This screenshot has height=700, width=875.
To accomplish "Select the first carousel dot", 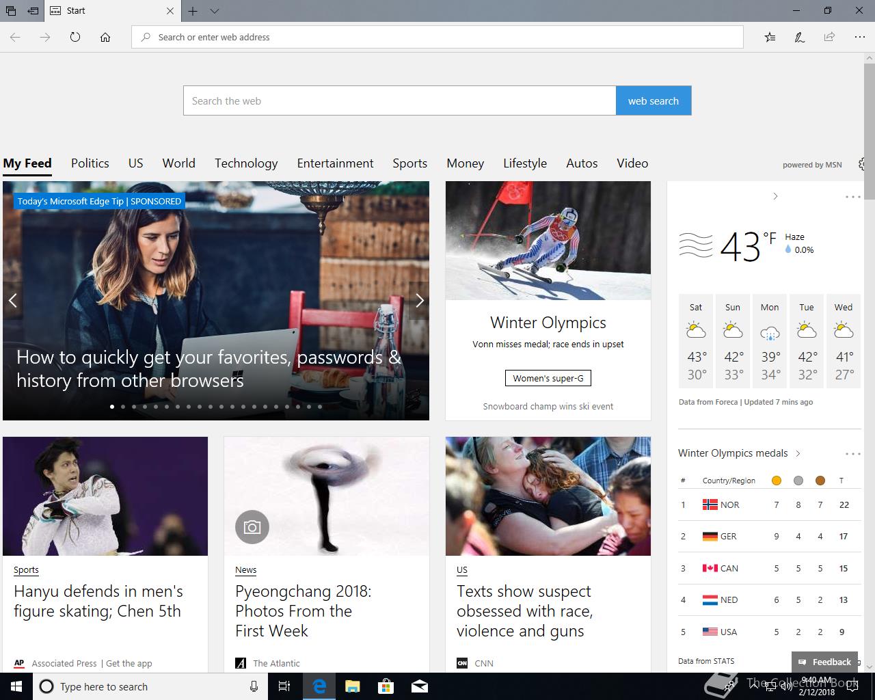I will (112, 407).
